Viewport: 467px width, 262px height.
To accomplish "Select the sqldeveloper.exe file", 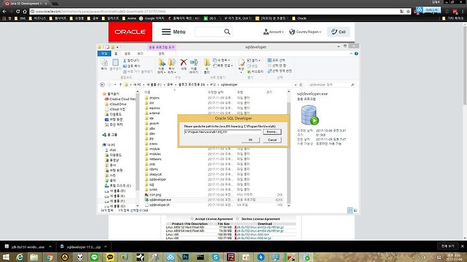I will point(160,200).
